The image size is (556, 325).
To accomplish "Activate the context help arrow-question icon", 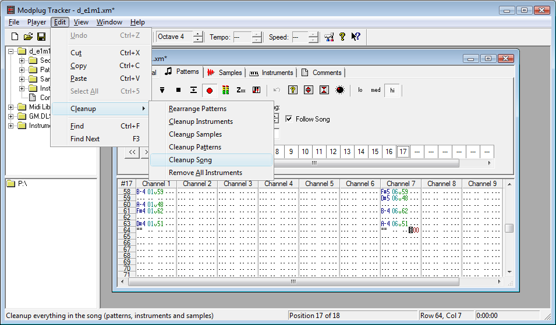I will (x=356, y=37).
